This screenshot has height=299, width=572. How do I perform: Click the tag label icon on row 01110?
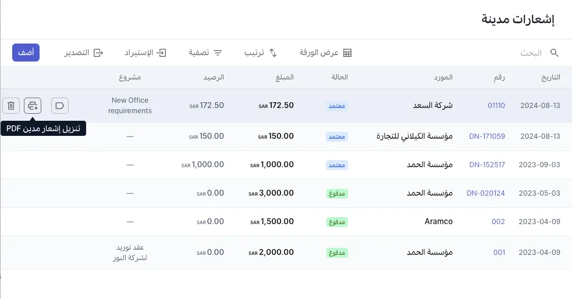coord(60,106)
